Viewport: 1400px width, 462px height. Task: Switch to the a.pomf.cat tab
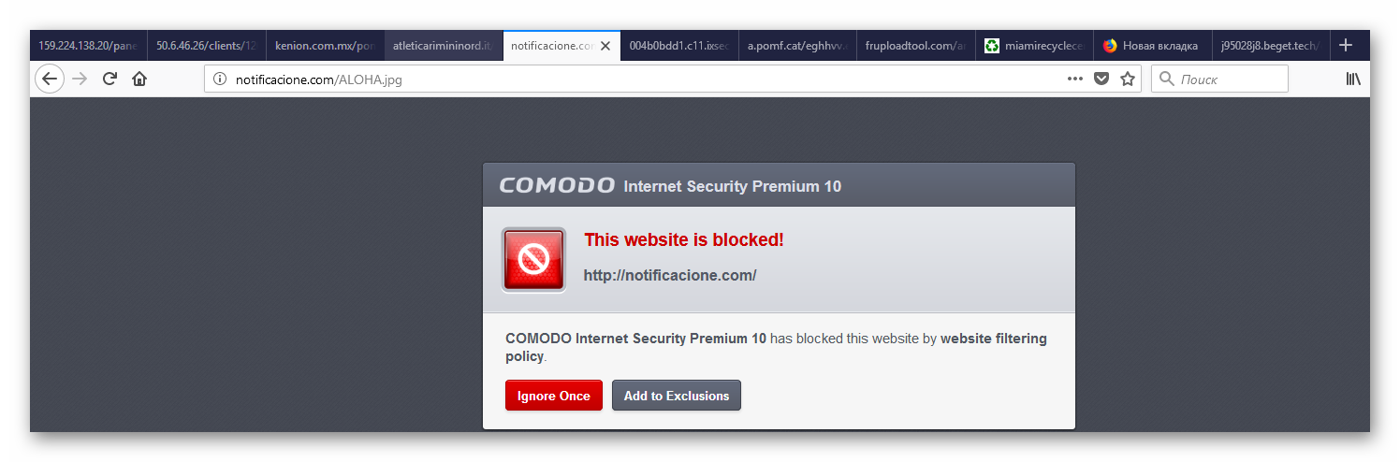click(x=796, y=46)
